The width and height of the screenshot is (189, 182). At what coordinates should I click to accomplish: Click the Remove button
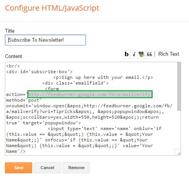point(76,168)
